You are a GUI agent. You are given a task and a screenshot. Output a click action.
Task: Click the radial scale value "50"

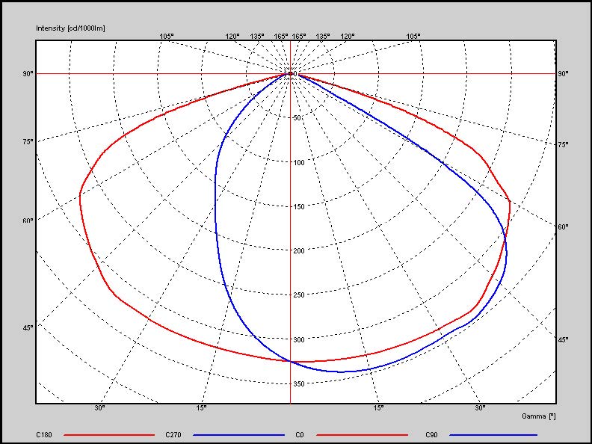click(x=297, y=118)
